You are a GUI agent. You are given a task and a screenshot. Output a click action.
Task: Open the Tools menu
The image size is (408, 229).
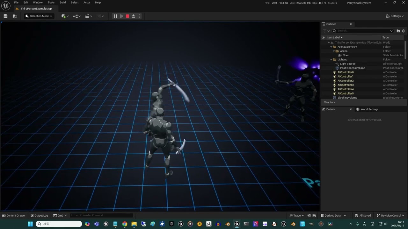tap(51, 3)
